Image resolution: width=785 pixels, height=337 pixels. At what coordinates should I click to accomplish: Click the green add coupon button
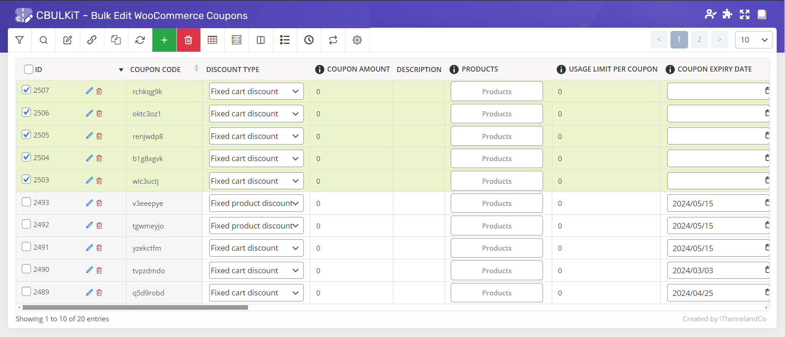[164, 40]
